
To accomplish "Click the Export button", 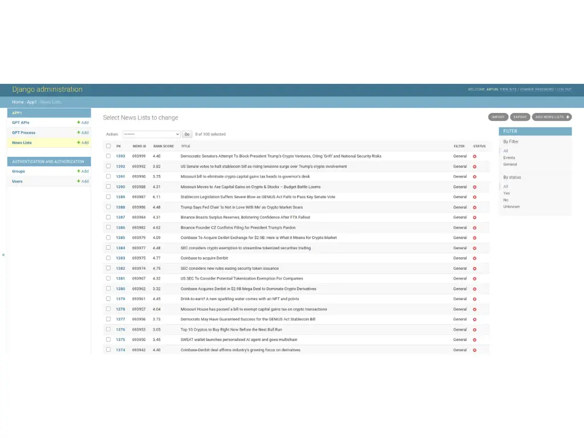I will pyautogui.click(x=520, y=117).
